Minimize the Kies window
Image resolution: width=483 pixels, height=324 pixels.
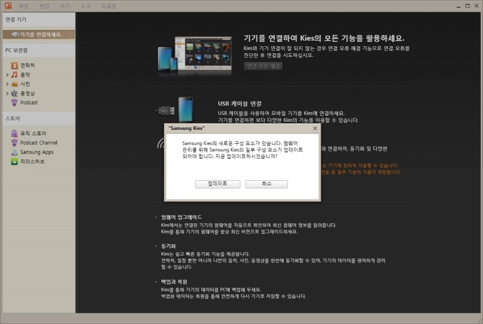tap(458, 6)
